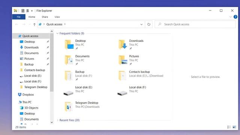Expand the Recent files group
This screenshot has width=240, height=135.
(57, 120)
